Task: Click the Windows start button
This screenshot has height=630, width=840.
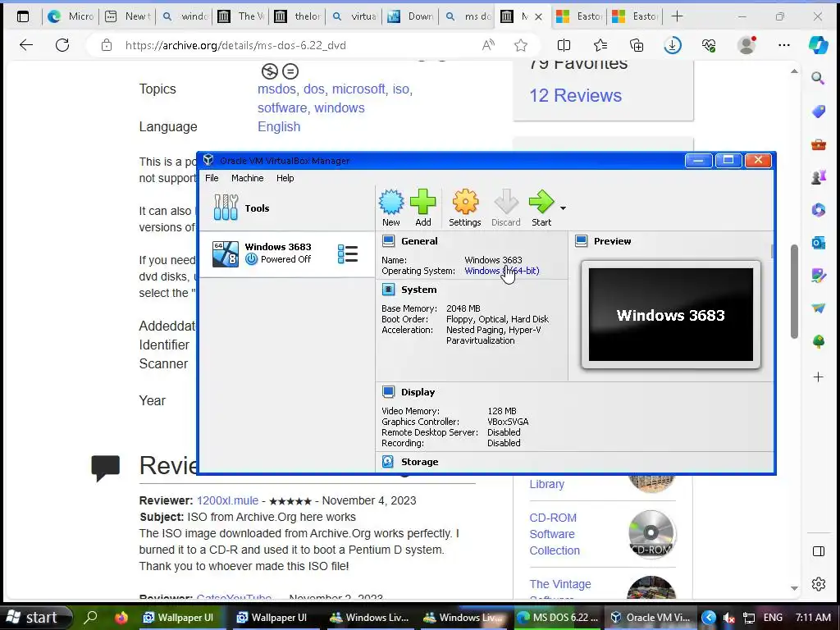Action: (x=34, y=617)
